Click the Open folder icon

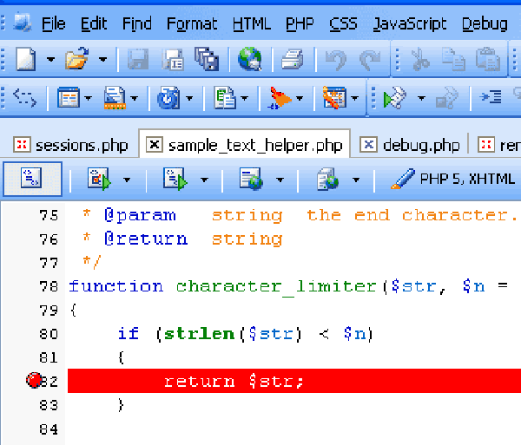tap(77, 59)
